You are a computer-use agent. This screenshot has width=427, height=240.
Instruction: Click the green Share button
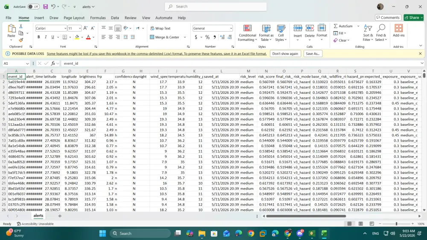coord(414,17)
